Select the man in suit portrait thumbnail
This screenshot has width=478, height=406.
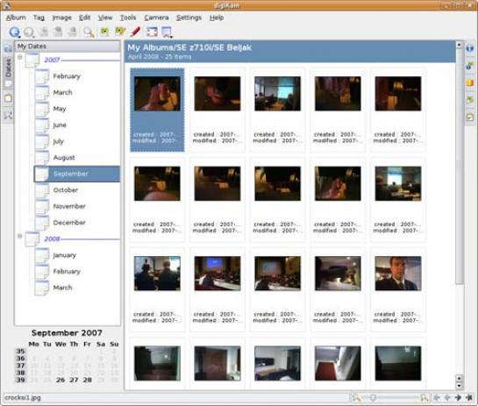(x=398, y=273)
